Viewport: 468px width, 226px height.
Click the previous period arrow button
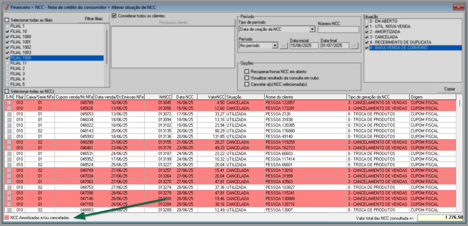(x=284, y=46)
